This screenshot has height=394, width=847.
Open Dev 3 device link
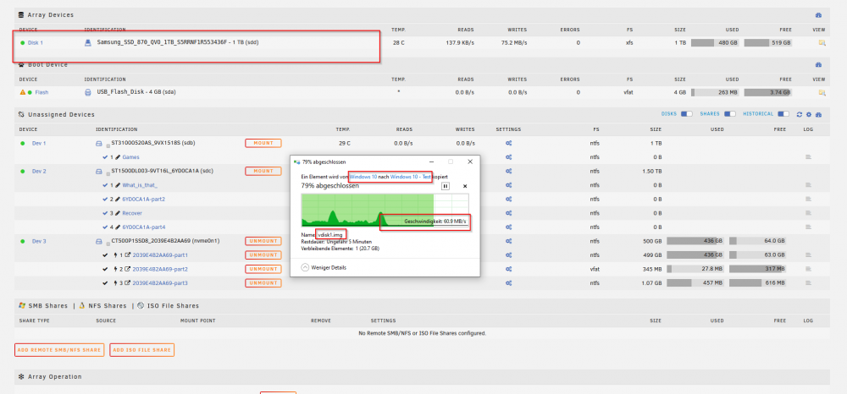tap(39, 241)
